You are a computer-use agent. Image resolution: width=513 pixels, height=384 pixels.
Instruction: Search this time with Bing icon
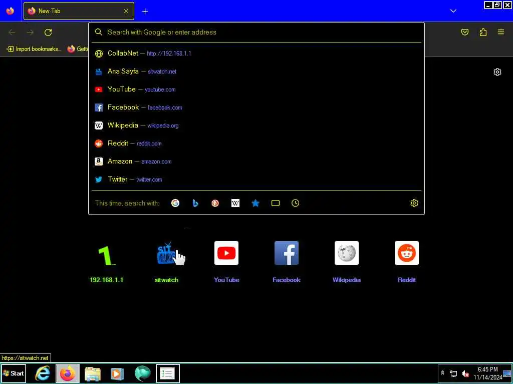[x=195, y=203]
